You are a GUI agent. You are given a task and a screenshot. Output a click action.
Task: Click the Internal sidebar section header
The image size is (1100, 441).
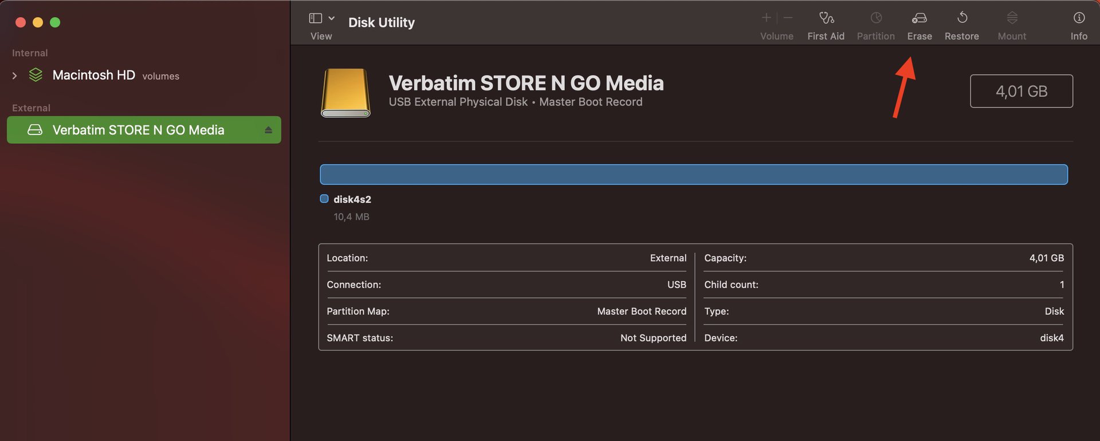click(x=30, y=53)
